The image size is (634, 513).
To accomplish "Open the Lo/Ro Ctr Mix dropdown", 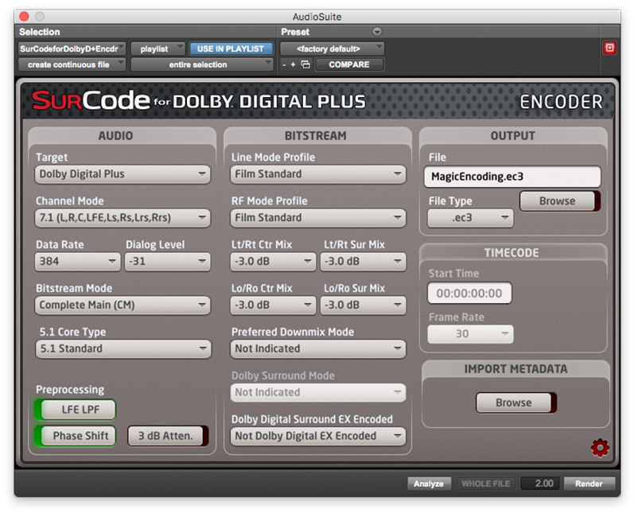I will pos(273,305).
